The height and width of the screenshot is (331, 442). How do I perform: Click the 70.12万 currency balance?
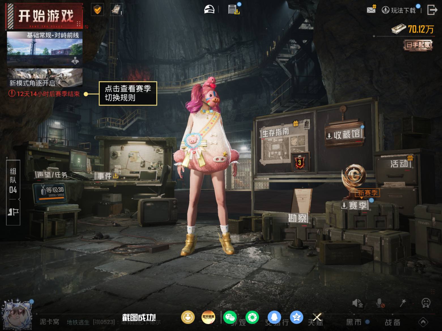coord(413,29)
